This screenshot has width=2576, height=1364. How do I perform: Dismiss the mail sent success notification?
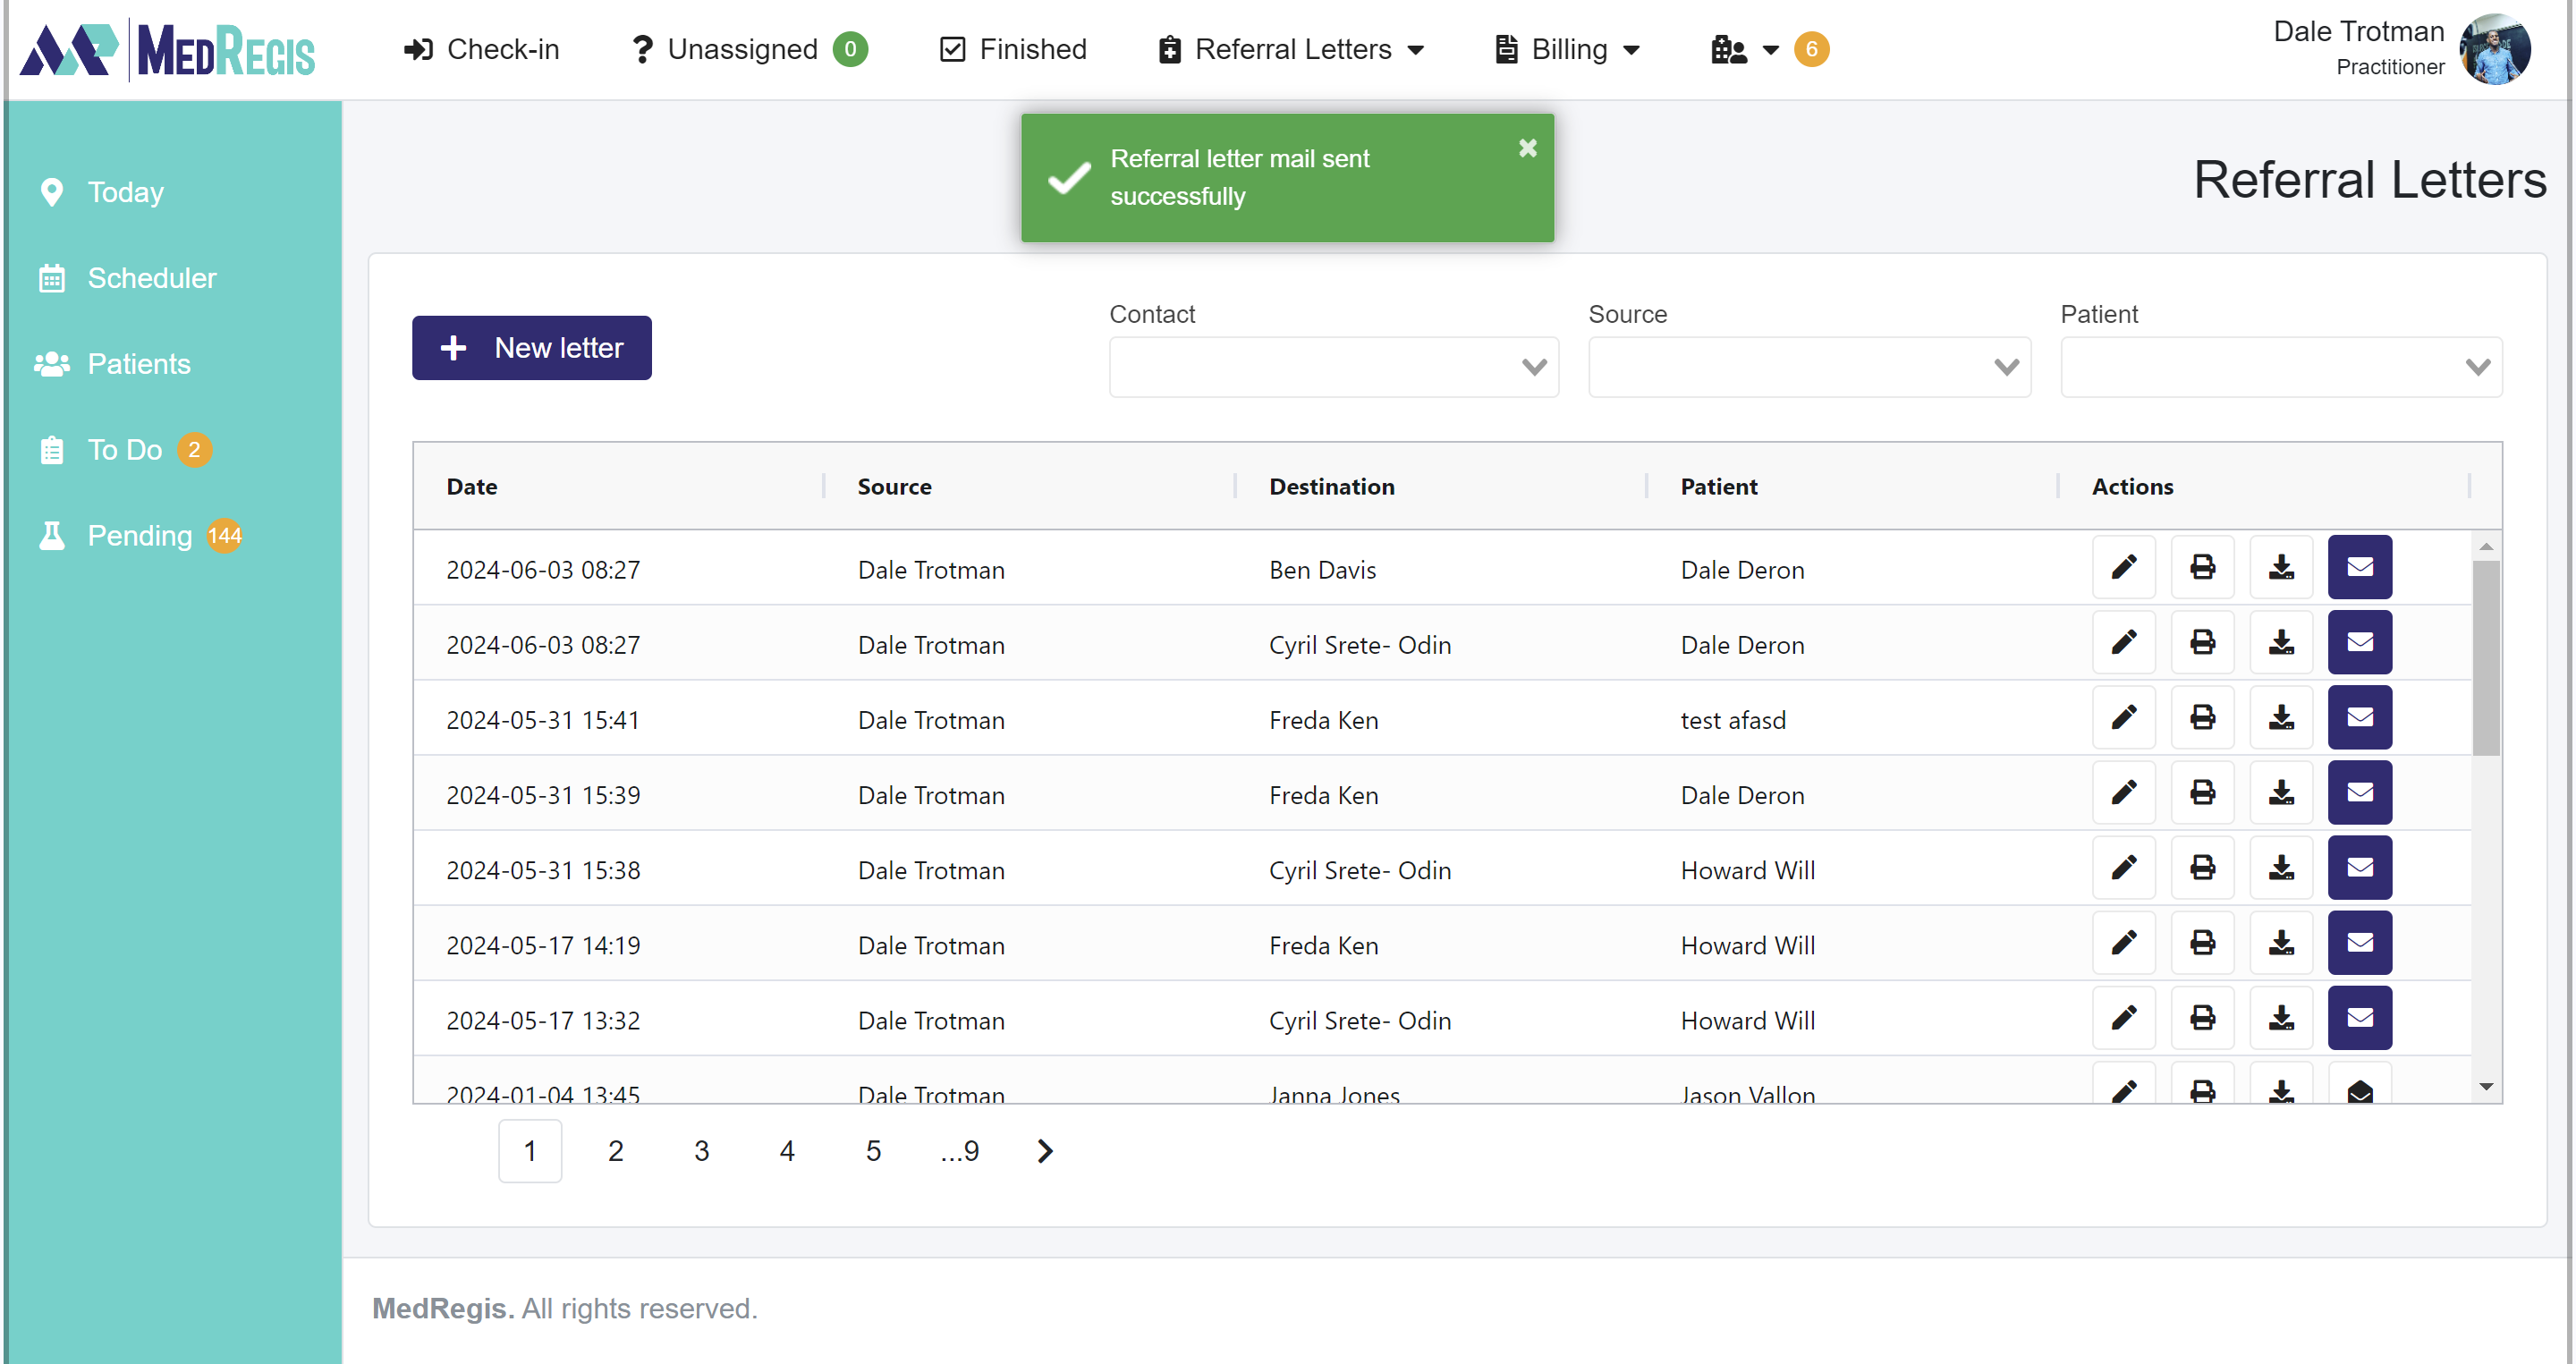pyautogui.click(x=1527, y=148)
